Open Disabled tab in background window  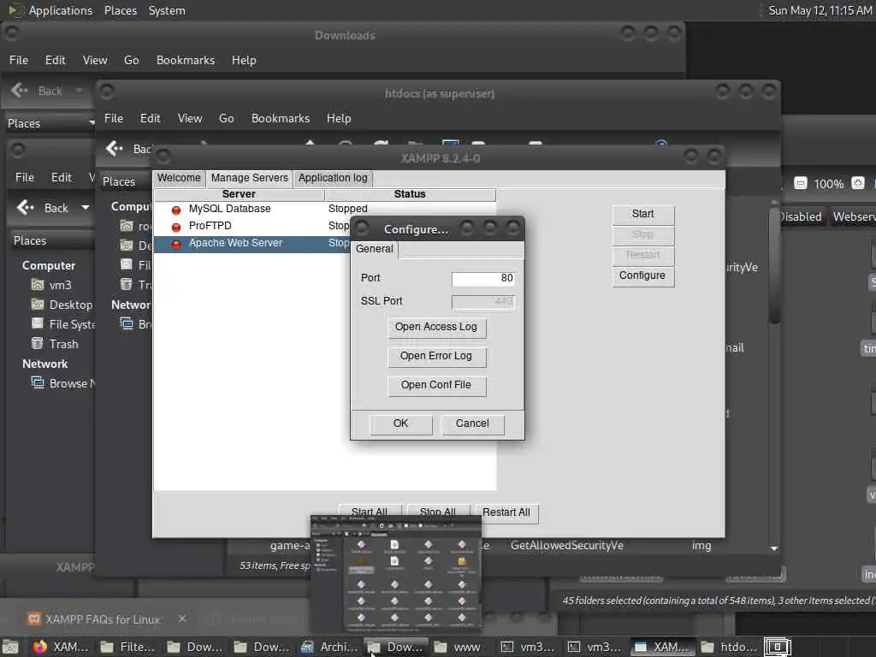pyautogui.click(x=801, y=216)
